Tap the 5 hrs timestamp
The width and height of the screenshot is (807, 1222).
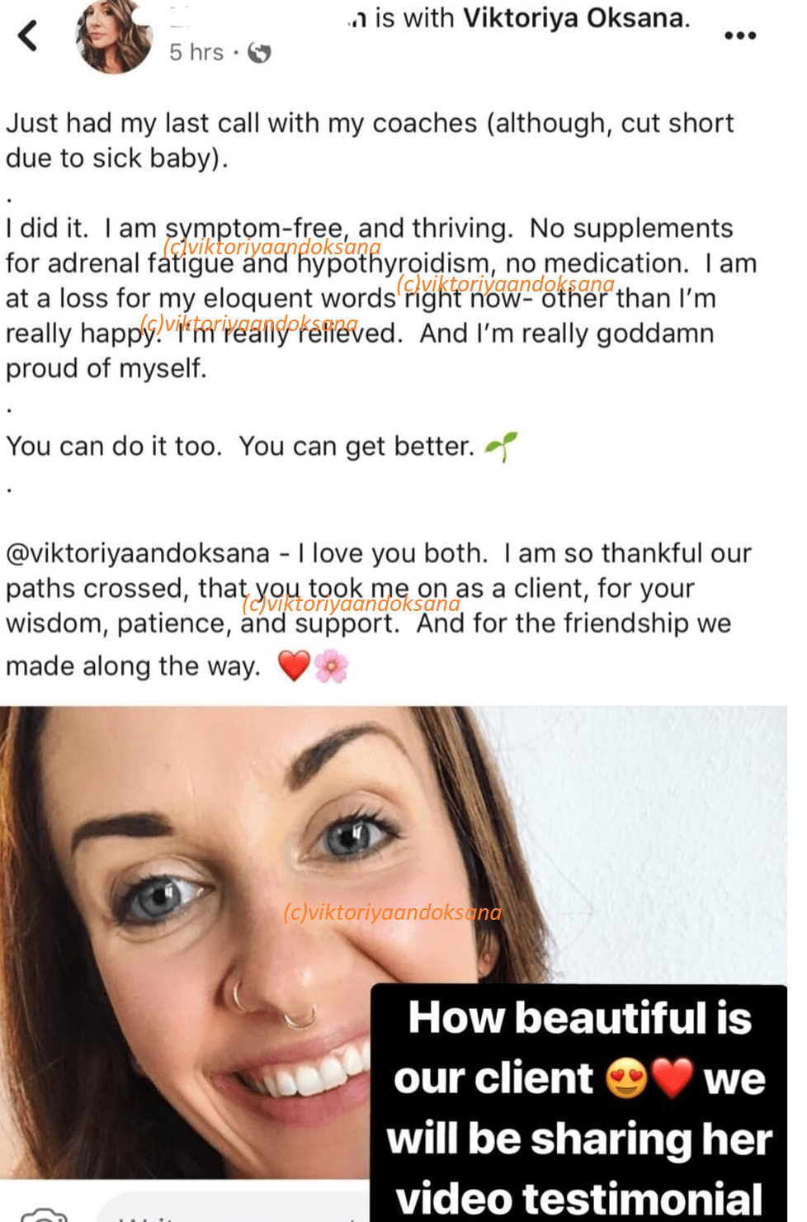coord(196,53)
